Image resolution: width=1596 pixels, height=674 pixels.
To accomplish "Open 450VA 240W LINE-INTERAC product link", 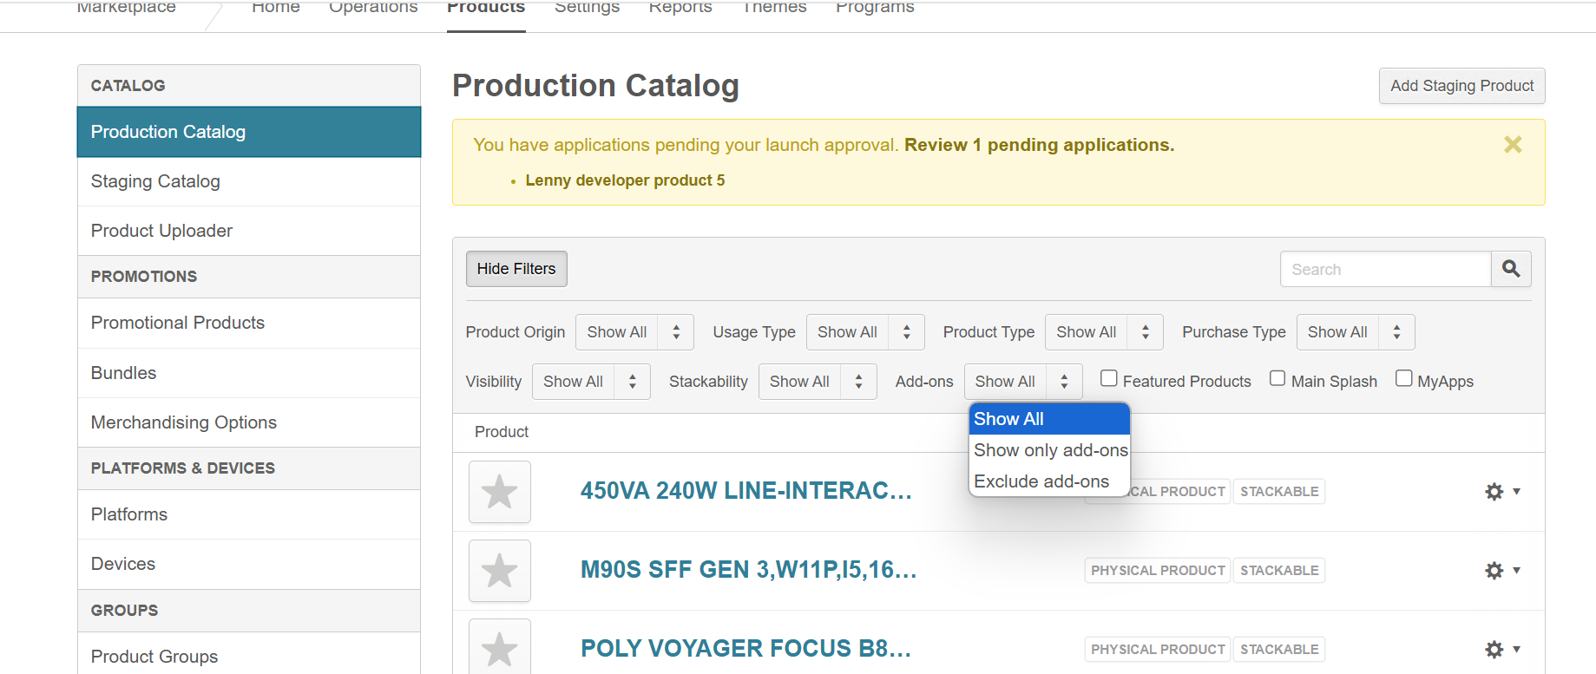I will [746, 491].
